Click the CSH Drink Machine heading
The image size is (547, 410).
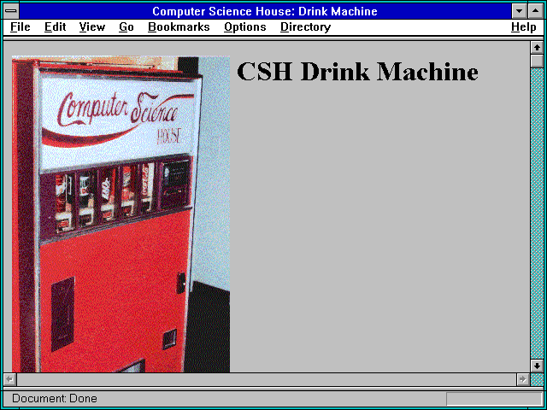click(357, 72)
